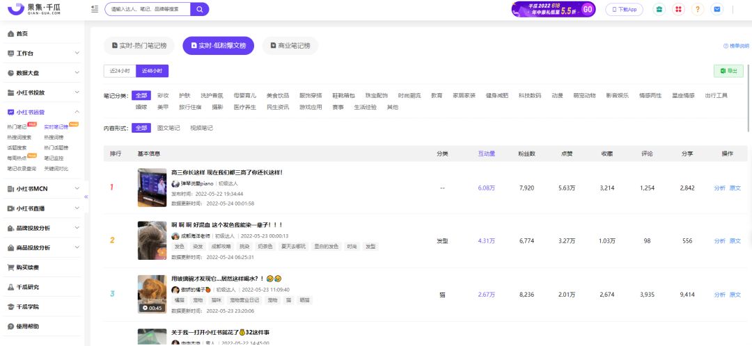The height and width of the screenshot is (346, 752).
Task: Sort by the 互动量 column header
Action: pos(486,154)
